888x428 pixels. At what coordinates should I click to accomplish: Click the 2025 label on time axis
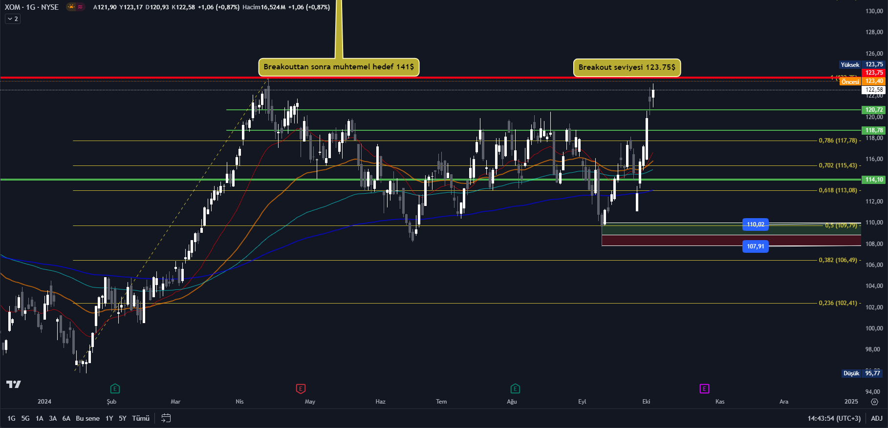[x=851, y=402]
